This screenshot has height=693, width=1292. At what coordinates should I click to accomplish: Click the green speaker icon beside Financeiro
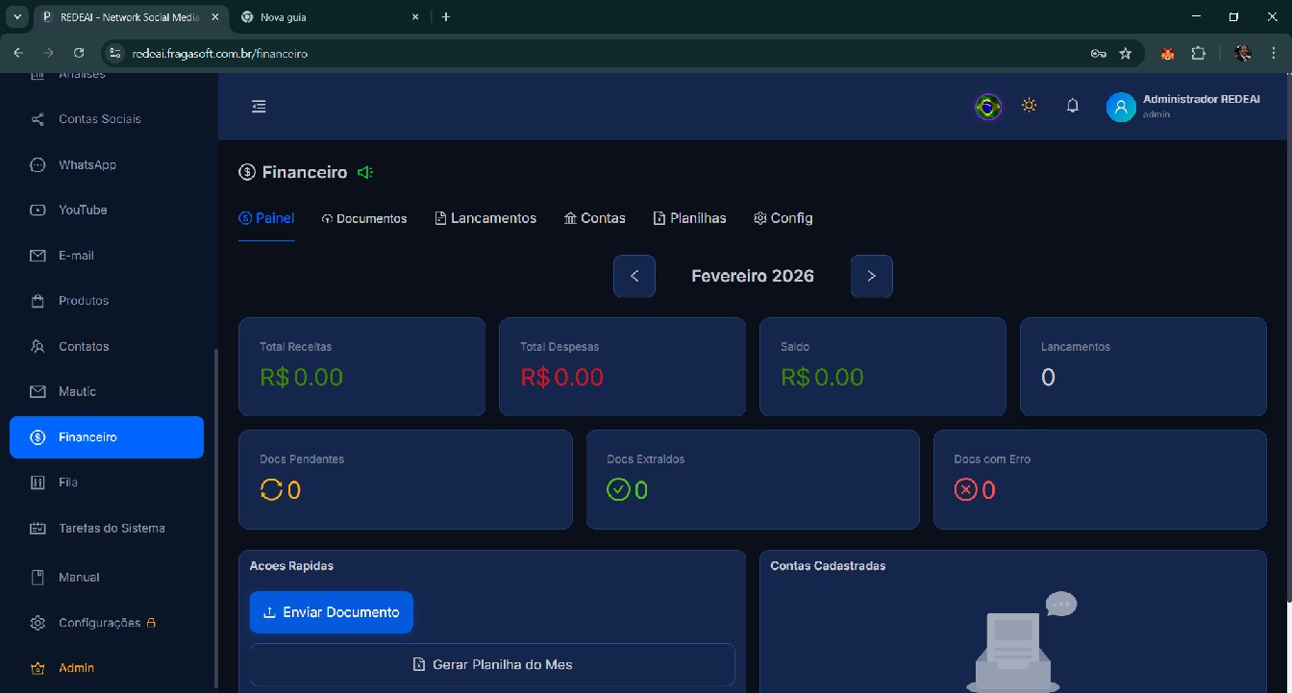364,173
